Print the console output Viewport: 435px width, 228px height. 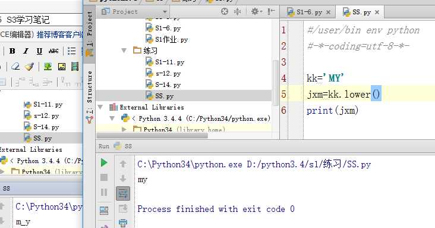pos(123,223)
